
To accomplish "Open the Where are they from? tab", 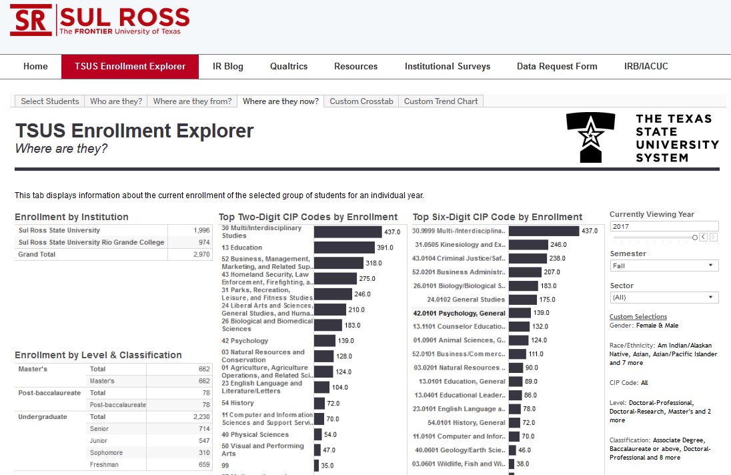I will tap(193, 101).
